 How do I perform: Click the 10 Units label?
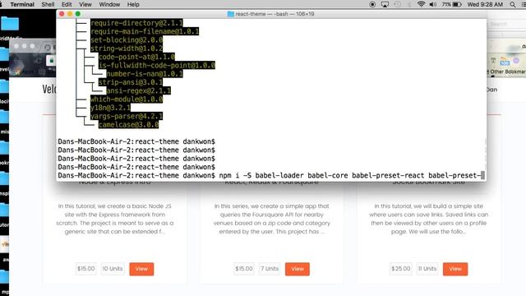click(x=113, y=269)
